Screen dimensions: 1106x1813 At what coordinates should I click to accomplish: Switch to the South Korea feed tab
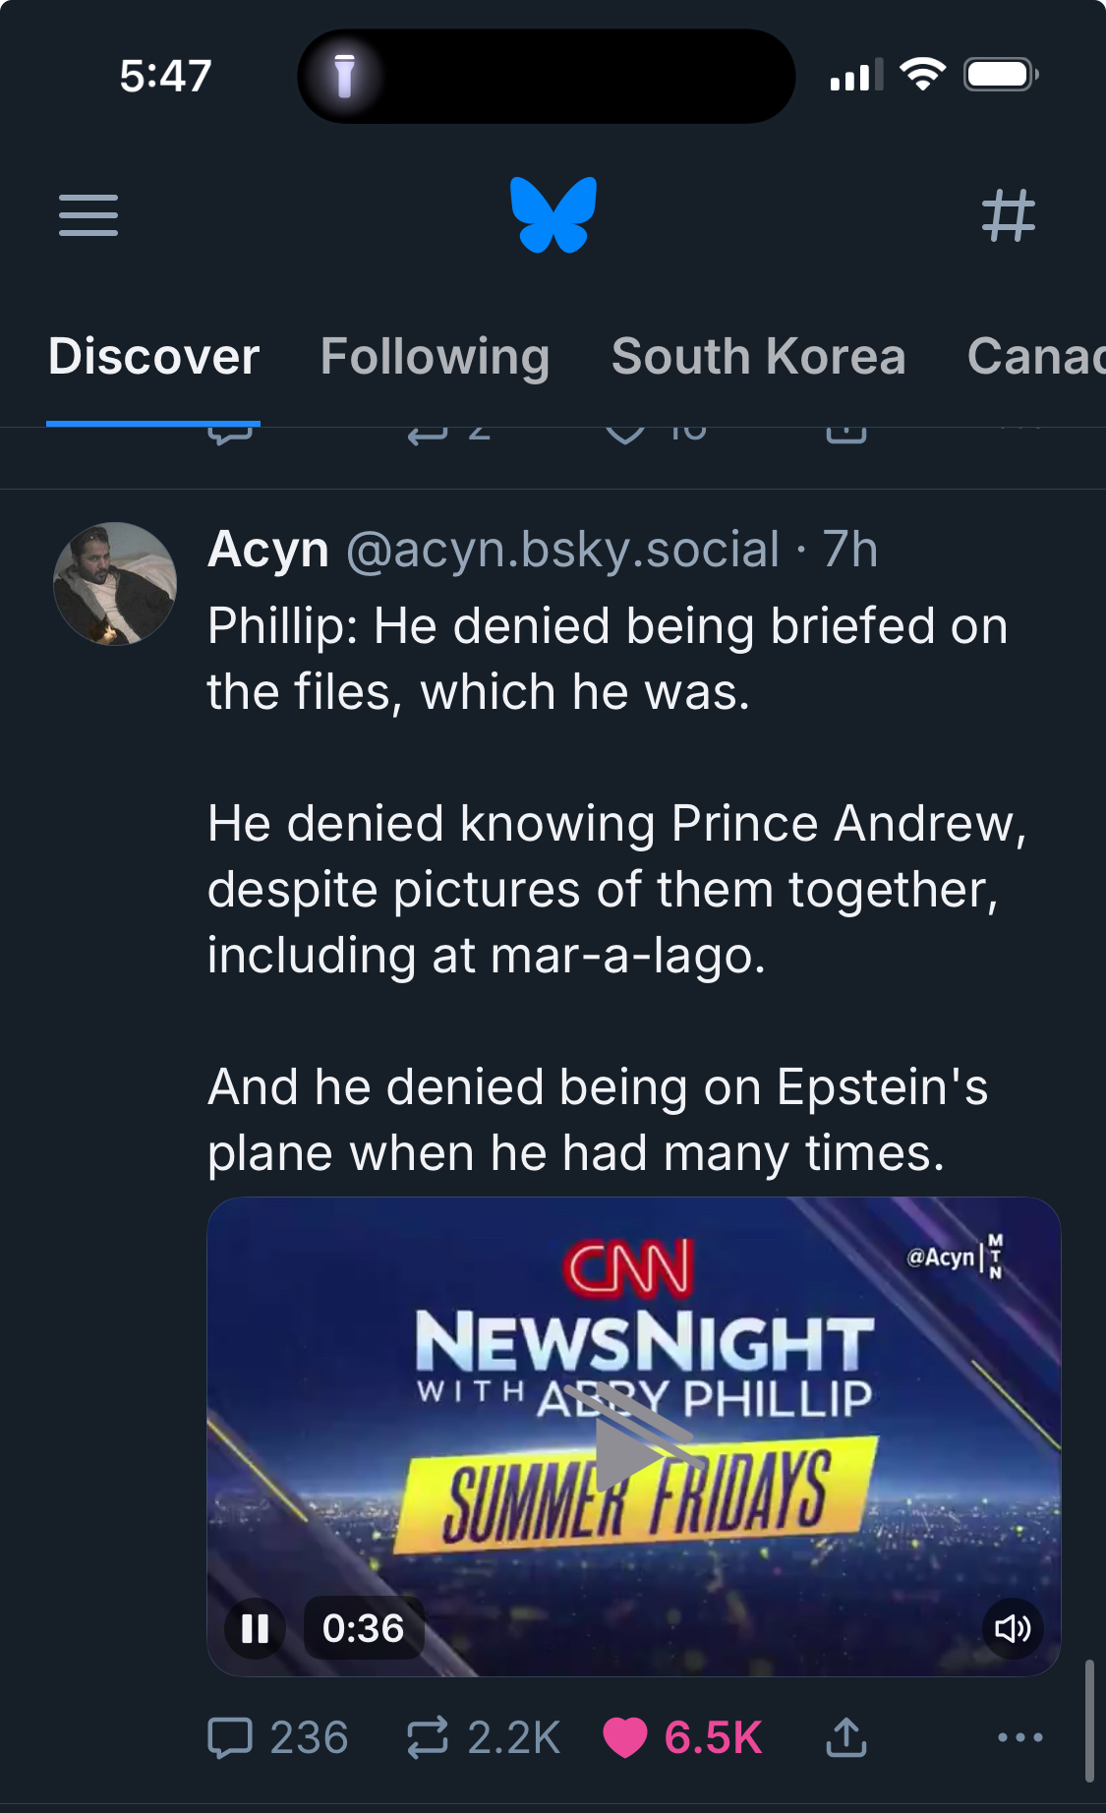[x=758, y=356]
